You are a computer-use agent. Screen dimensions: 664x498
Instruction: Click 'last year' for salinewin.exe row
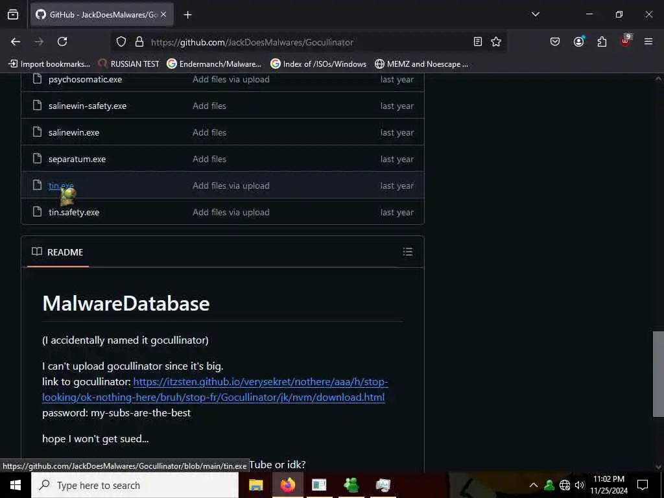click(x=397, y=132)
